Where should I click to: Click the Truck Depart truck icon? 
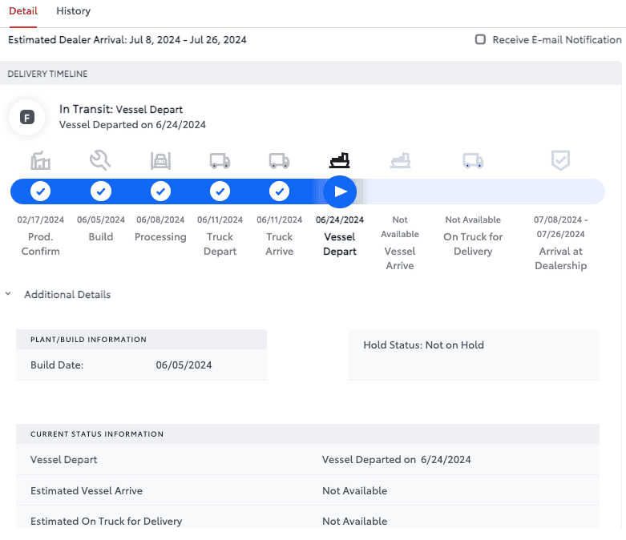(x=220, y=161)
